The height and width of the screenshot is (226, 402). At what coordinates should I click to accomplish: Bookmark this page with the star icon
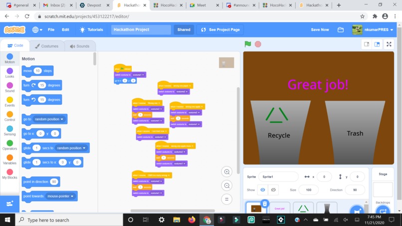(x=362, y=16)
